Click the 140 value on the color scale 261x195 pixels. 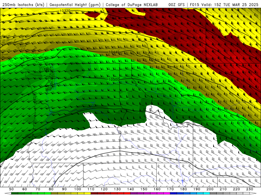(x=131, y=189)
